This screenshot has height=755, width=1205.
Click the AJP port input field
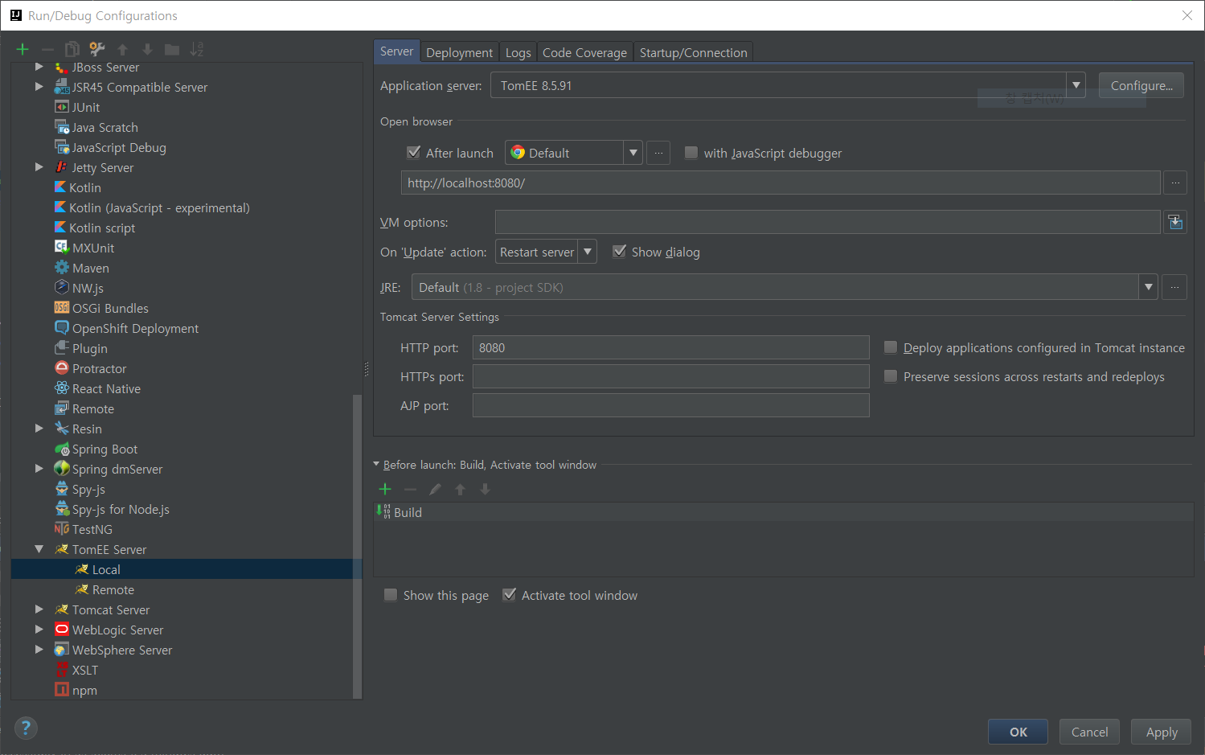point(670,405)
